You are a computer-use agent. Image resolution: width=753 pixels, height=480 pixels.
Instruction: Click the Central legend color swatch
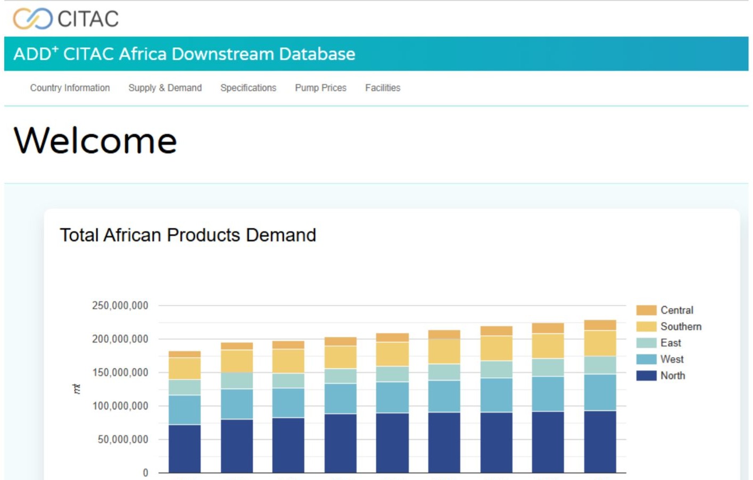pyautogui.click(x=646, y=310)
